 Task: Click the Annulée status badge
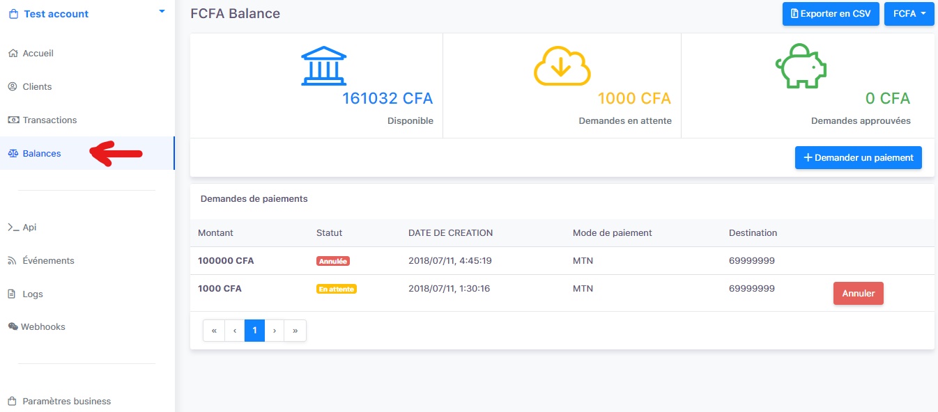(333, 261)
